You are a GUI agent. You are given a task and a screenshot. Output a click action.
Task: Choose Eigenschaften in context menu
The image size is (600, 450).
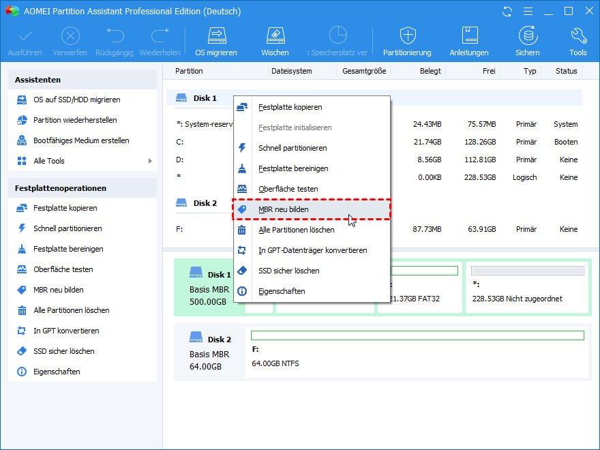click(312, 291)
